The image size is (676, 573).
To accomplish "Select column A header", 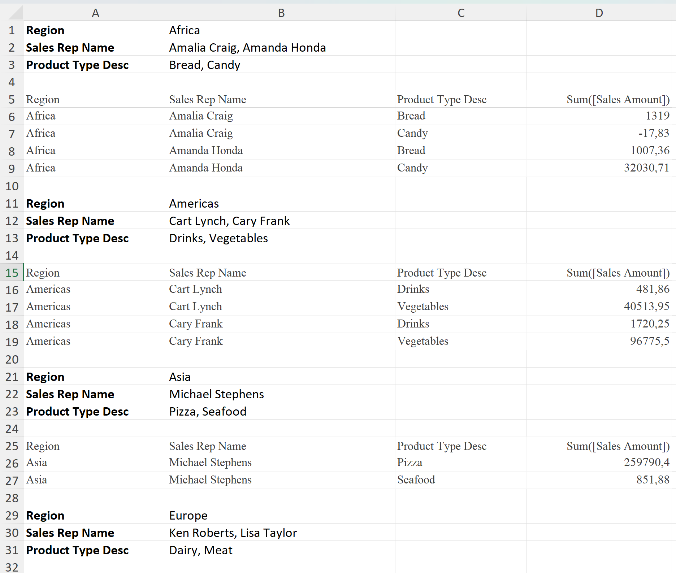I will click(x=95, y=13).
